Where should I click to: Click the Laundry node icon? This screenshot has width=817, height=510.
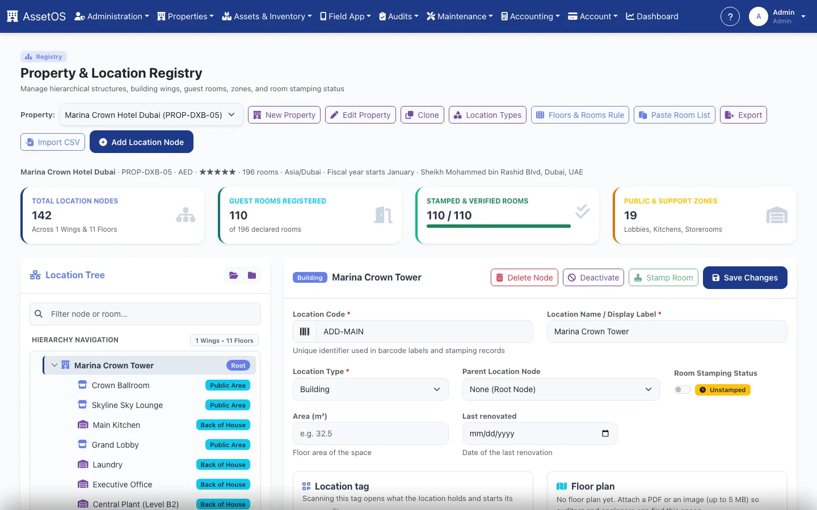pos(83,464)
